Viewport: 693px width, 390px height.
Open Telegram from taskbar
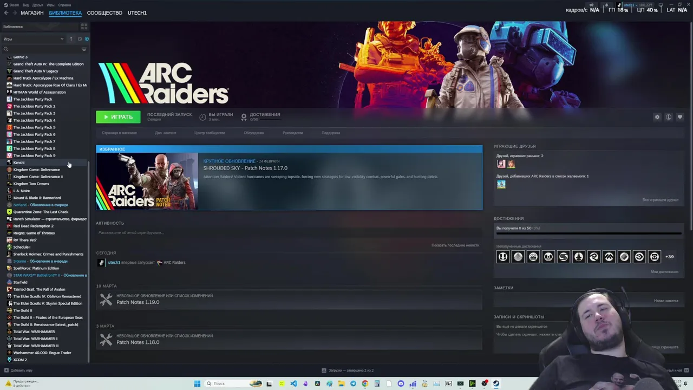pyautogui.click(x=353, y=383)
